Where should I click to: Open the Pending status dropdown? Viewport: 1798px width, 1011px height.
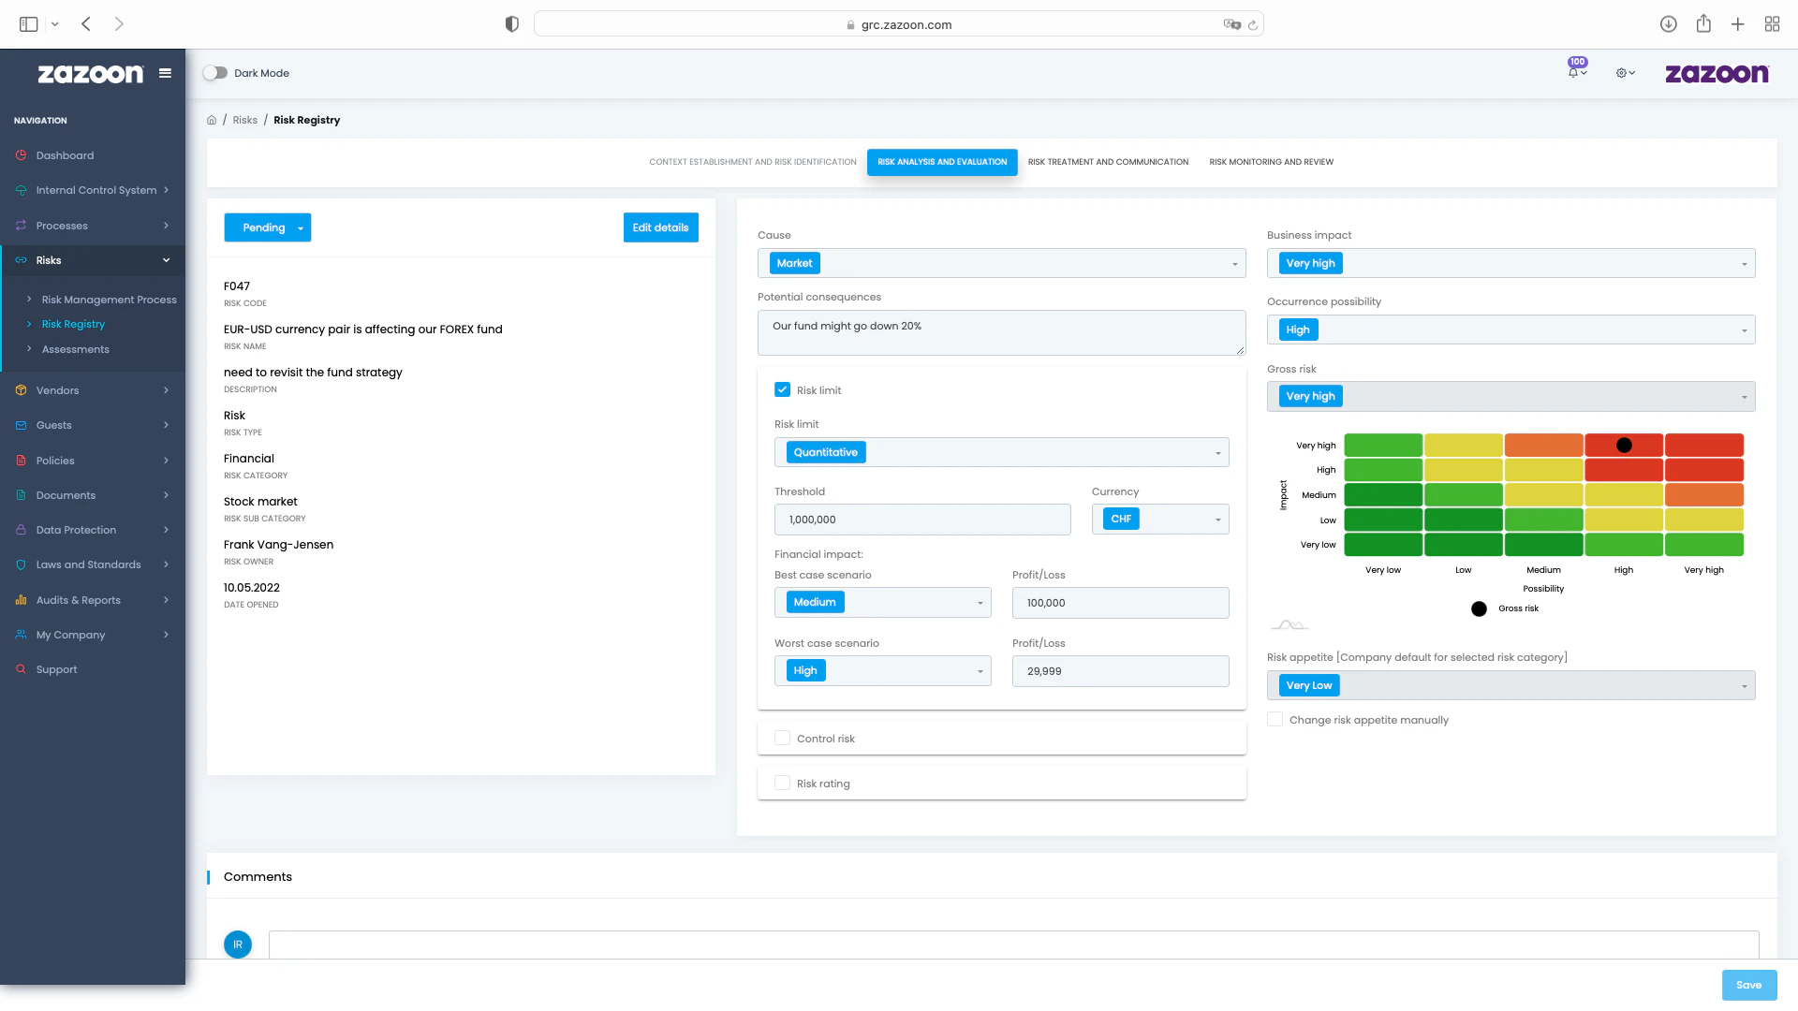268,227
